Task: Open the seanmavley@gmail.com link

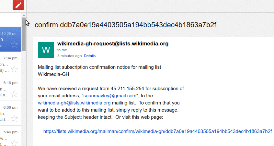Action: tap(110, 96)
